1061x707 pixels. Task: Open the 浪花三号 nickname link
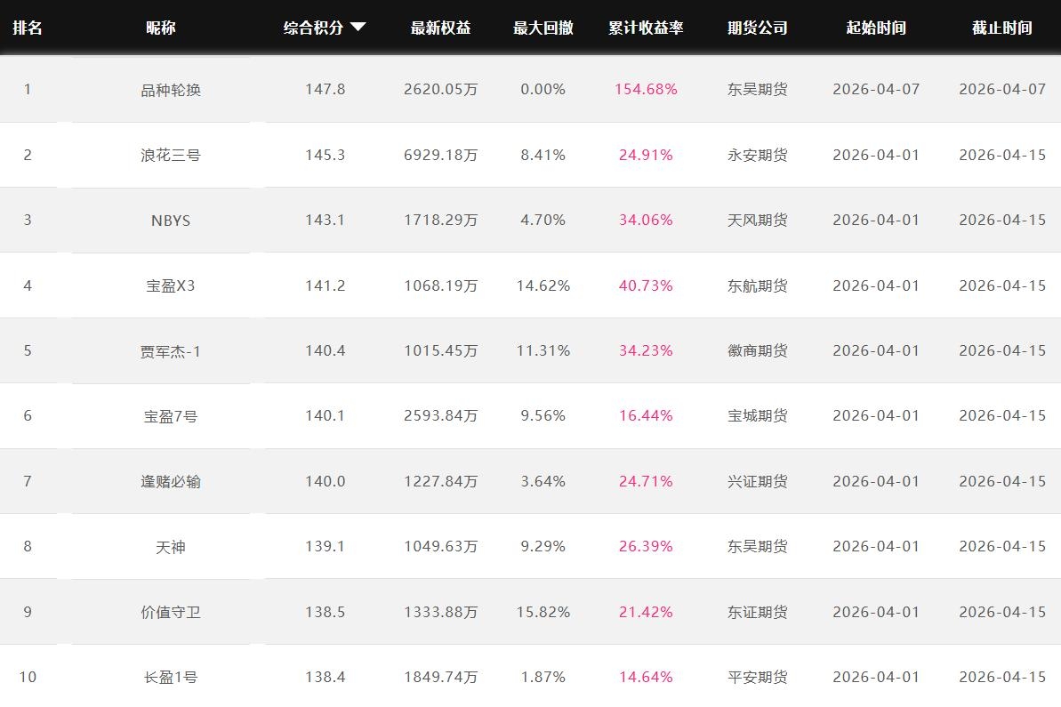point(171,155)
